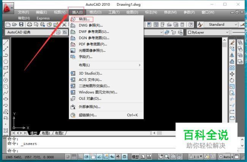The height and width of the screenshot is (162, 247).
Task: Choose 超链接(H)... menu item
Action: tap(106, 115)
